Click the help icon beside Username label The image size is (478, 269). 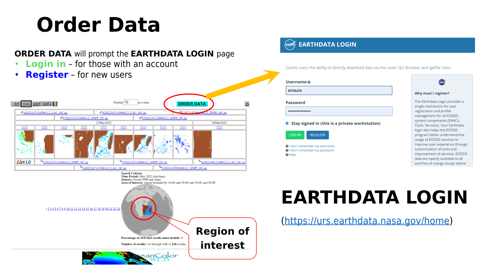(x=309, y=82)
